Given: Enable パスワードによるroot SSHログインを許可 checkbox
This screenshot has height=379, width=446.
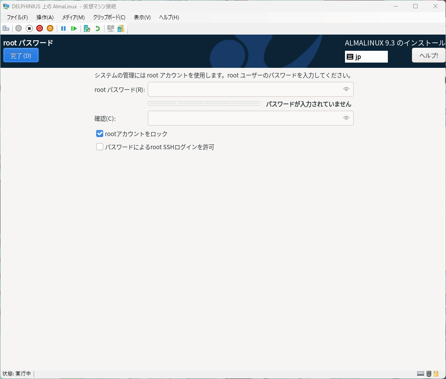Looking at the screenshot, I should pyautogui.click(x=100, y=147).
